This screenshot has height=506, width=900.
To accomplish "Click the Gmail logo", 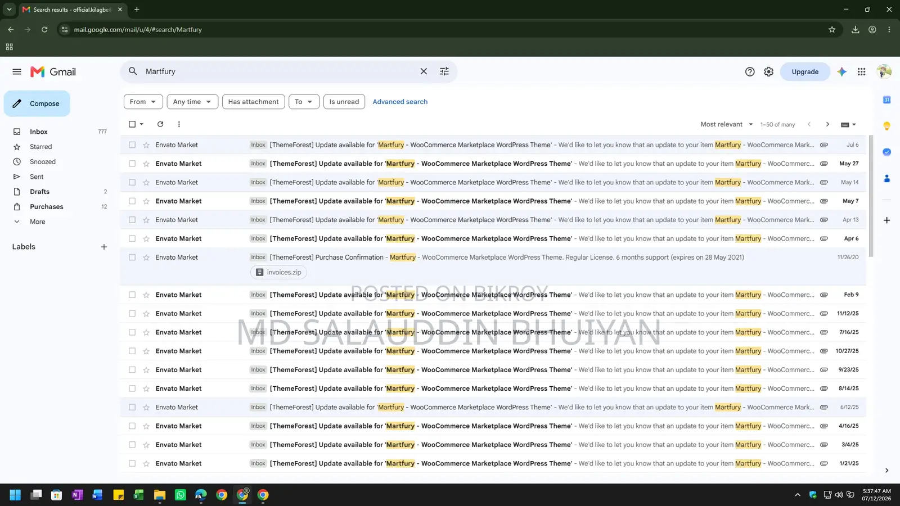I will (53, 72).
